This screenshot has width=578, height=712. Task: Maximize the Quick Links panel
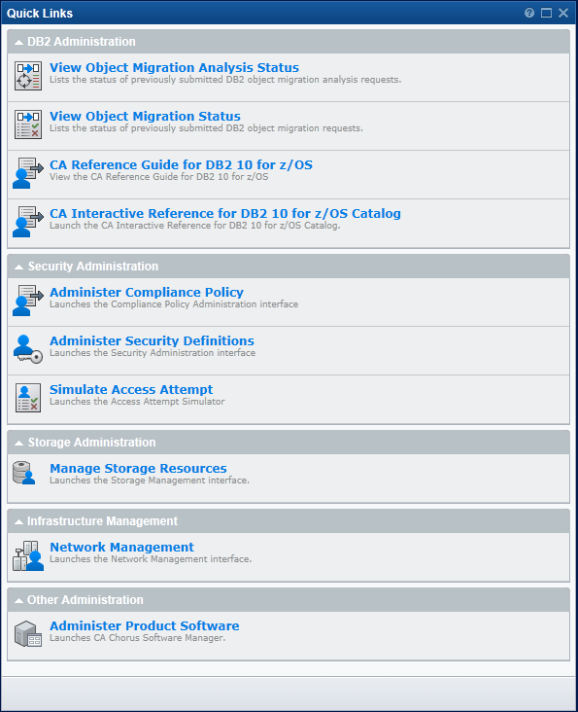pyautogui.click(x=546, y=13)
